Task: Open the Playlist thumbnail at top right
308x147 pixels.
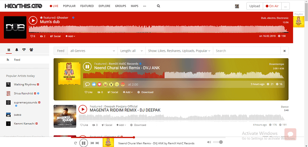Action: 298,21
